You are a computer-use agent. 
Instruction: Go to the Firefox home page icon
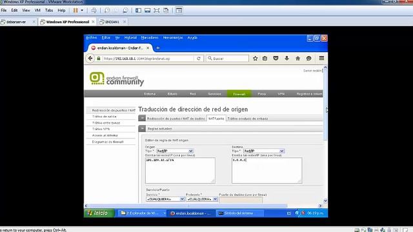[297, 59]
